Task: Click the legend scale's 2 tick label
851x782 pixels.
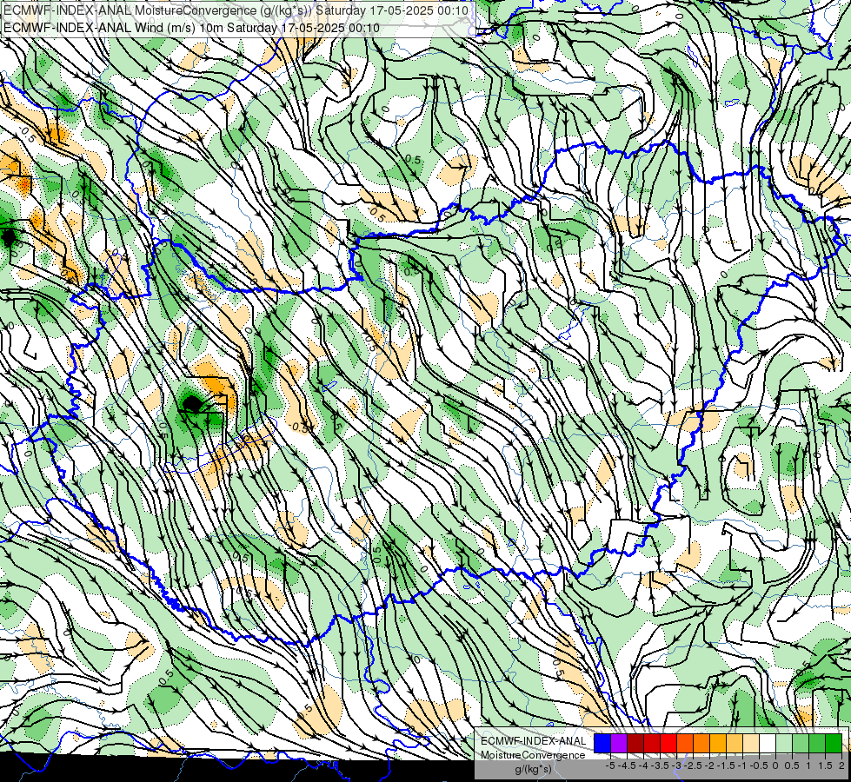Action: point(841,765)
